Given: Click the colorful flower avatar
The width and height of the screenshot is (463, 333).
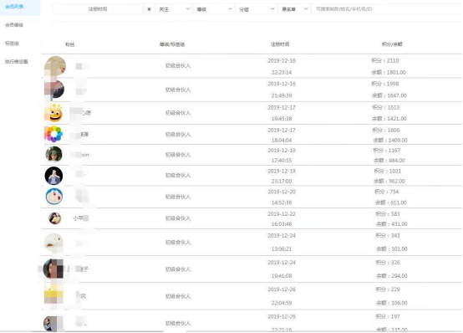Looking at the screenshot, I should pyautogui.click(x=53, y=134).
